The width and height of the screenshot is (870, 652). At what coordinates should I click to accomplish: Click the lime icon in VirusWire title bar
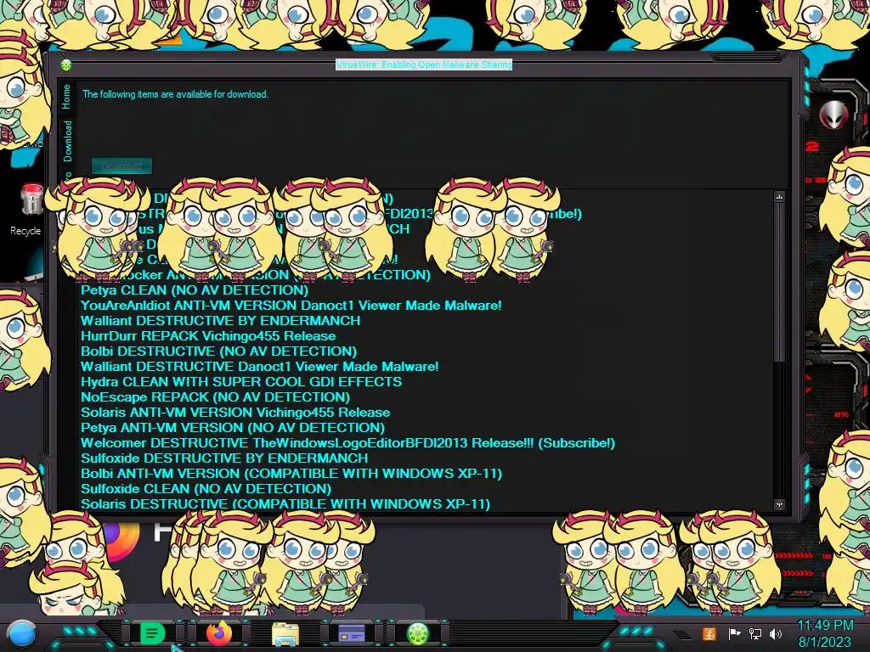coord(66,65)
